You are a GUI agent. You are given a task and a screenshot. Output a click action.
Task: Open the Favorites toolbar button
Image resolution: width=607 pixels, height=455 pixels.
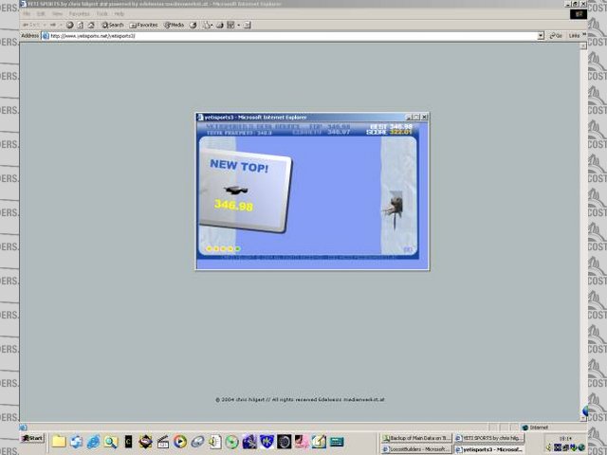[x=144, y=25]
